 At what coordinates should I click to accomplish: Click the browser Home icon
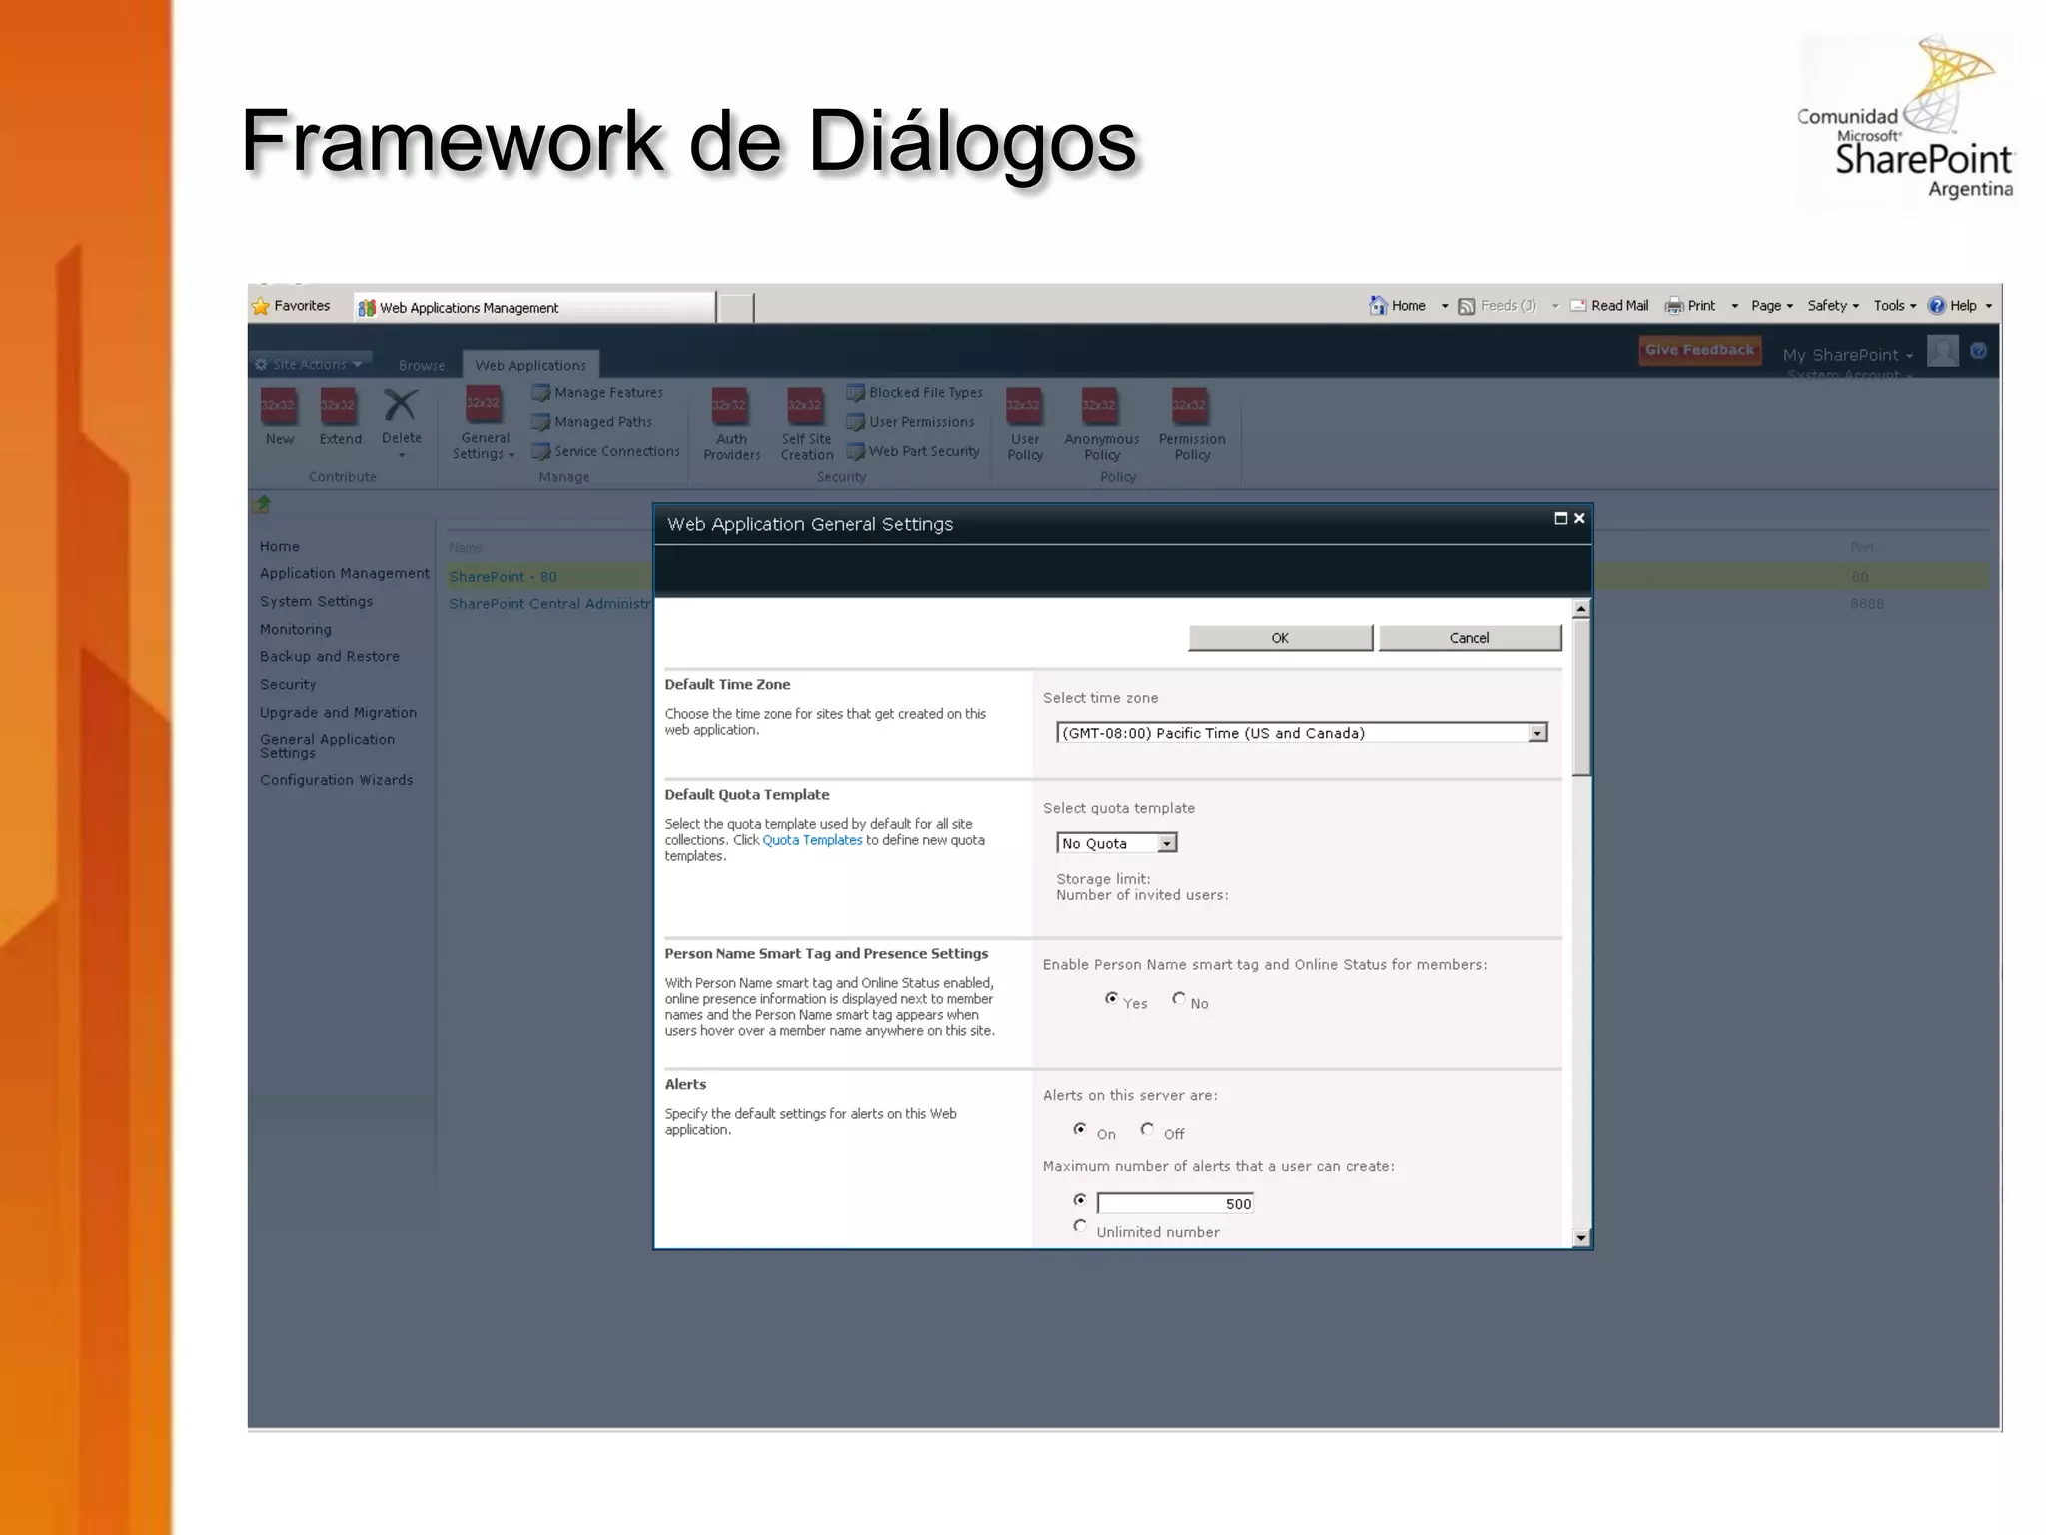(1378, 305)
